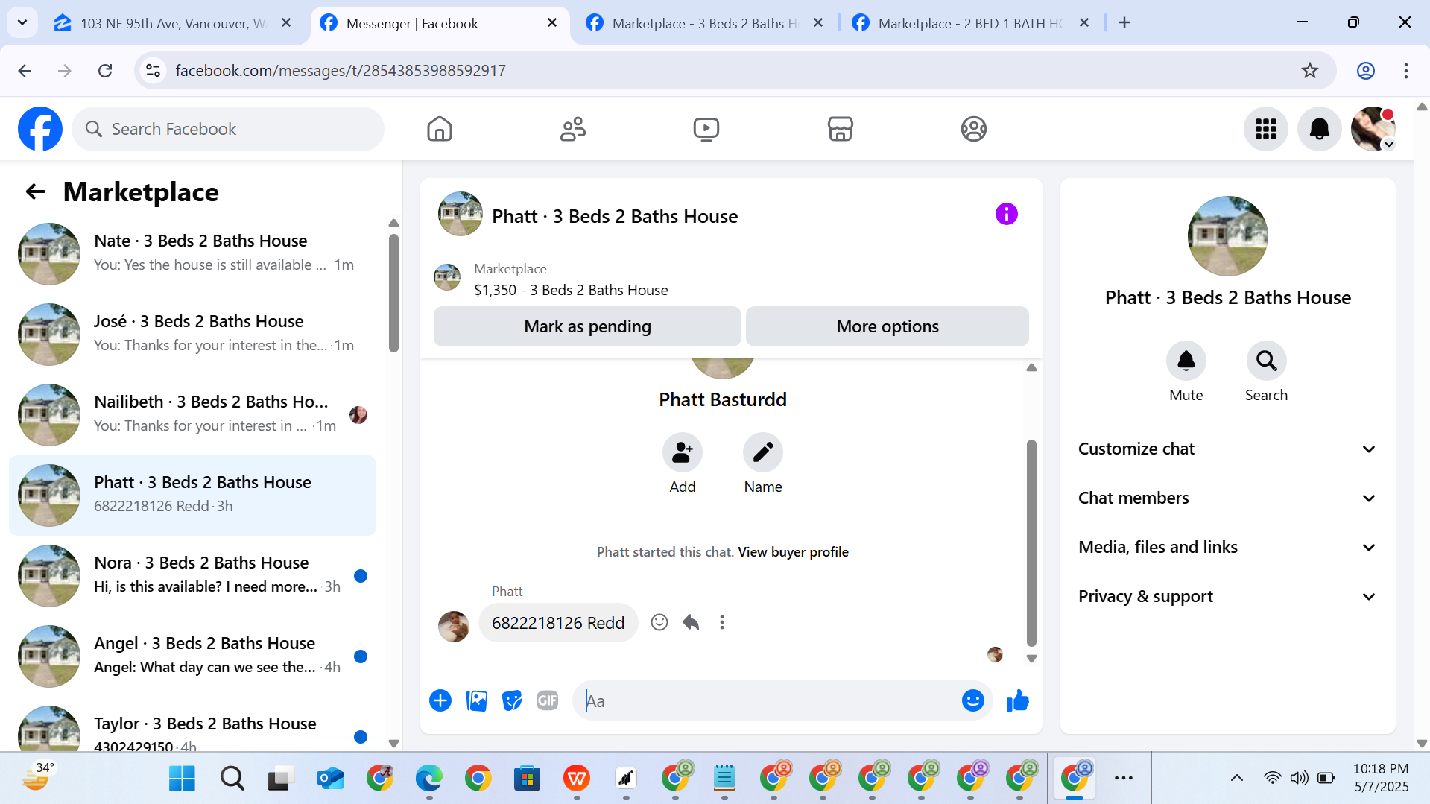Open Windows Start menu

[182, 779]
